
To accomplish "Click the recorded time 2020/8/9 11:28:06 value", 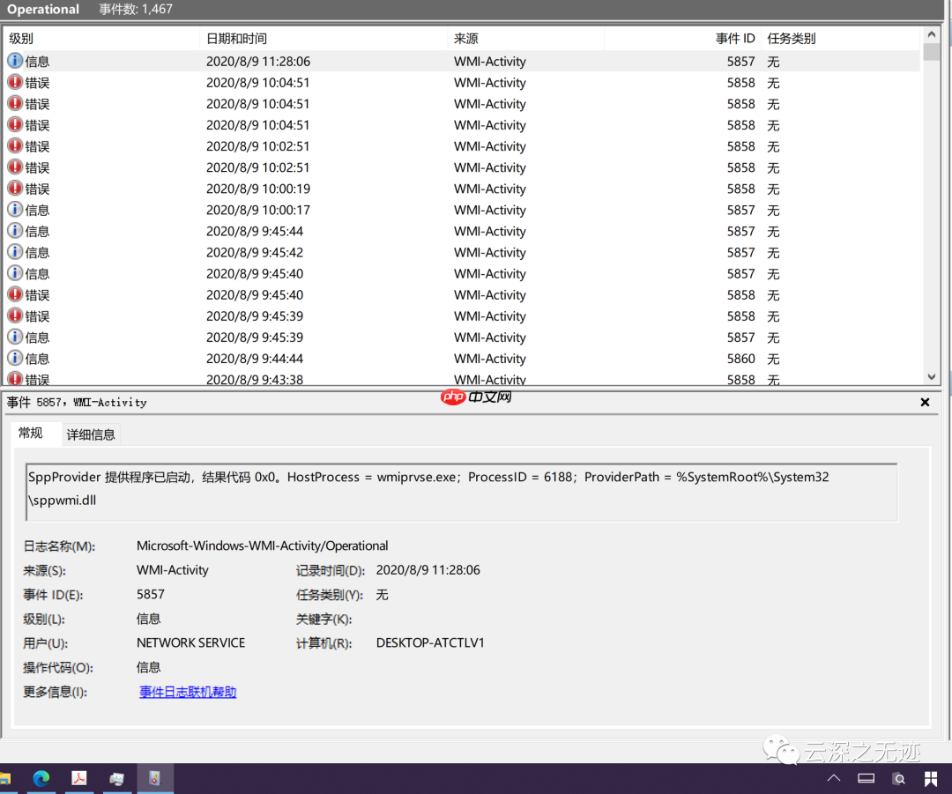I will (428, 570).
